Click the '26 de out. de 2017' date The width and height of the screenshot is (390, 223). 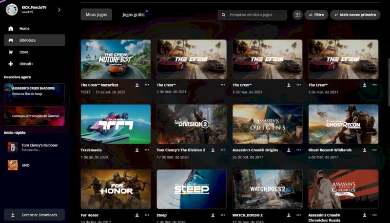pyautogui.click(x=248, y=157)
